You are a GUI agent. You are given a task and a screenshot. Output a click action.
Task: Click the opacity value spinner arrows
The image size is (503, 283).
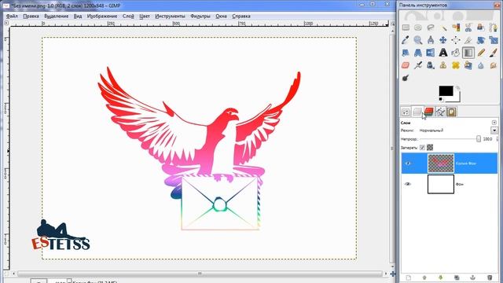coord(497,139)
